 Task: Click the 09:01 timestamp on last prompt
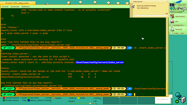(121, 94)
